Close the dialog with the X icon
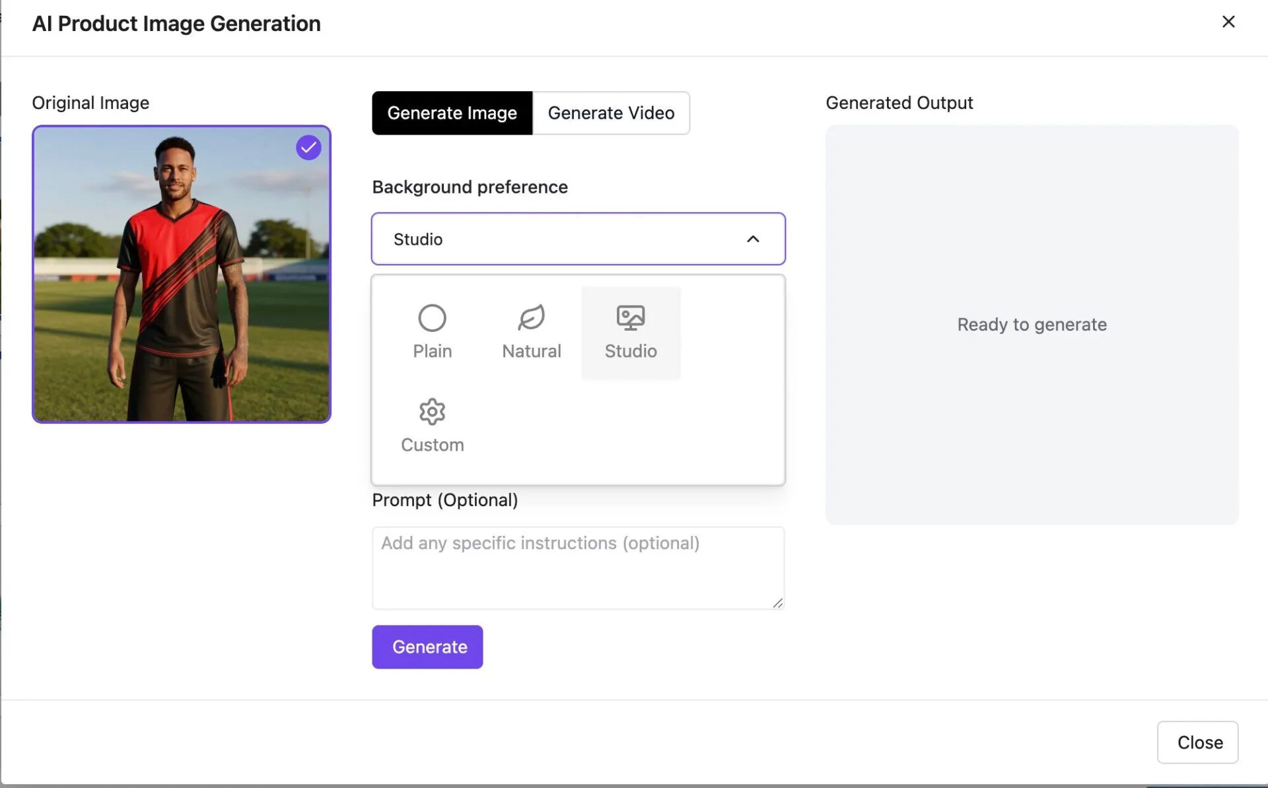Screen dimensions: 1268x788 (x=1228, y=22)
